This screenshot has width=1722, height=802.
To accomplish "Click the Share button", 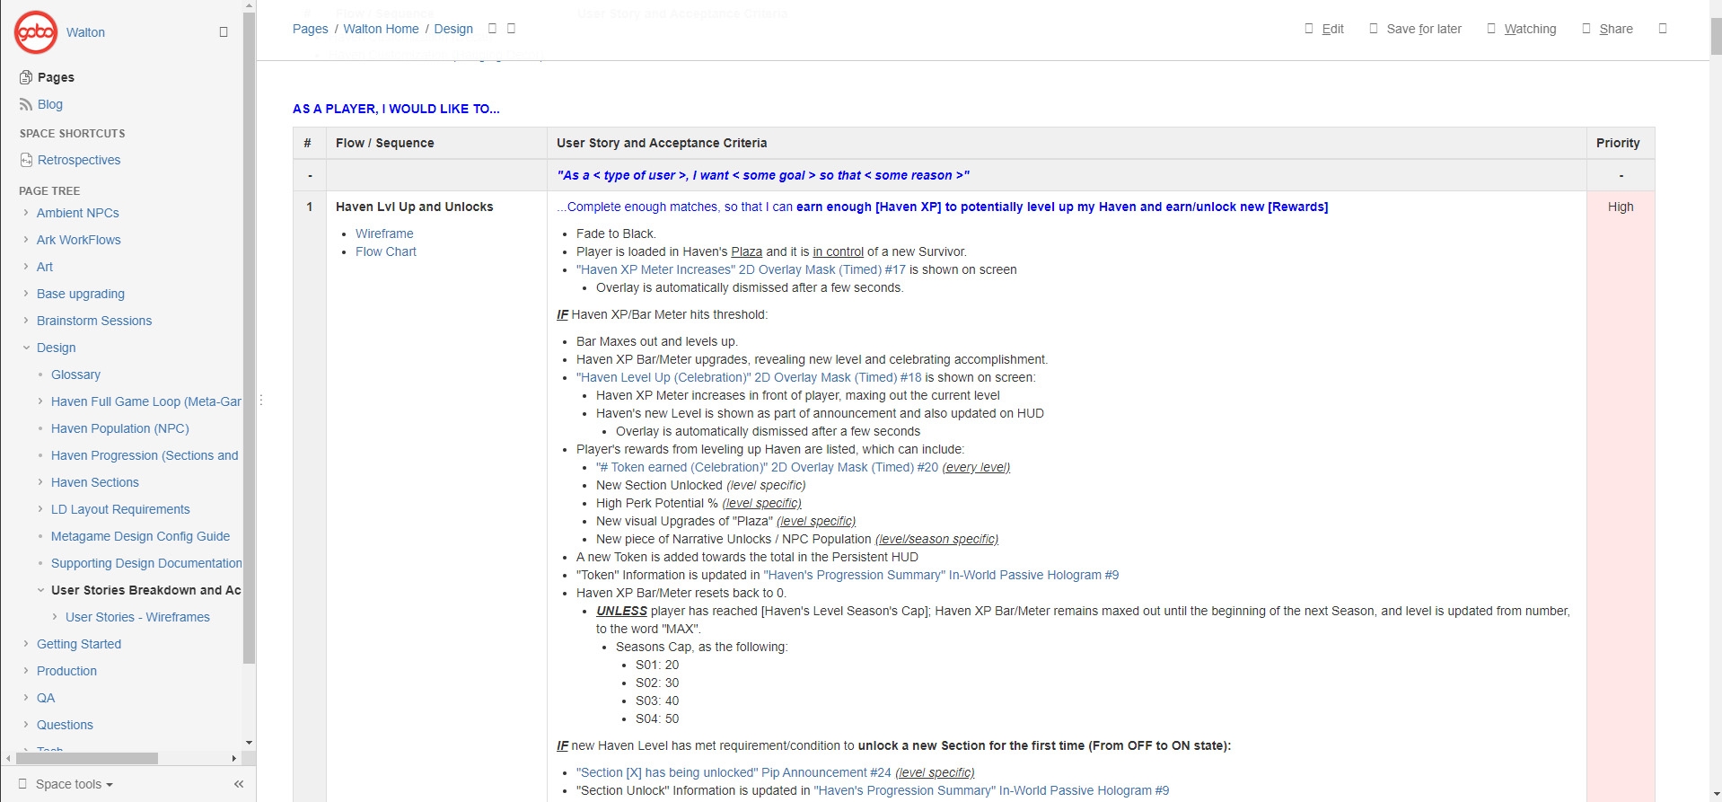I will coord(1607,29).
